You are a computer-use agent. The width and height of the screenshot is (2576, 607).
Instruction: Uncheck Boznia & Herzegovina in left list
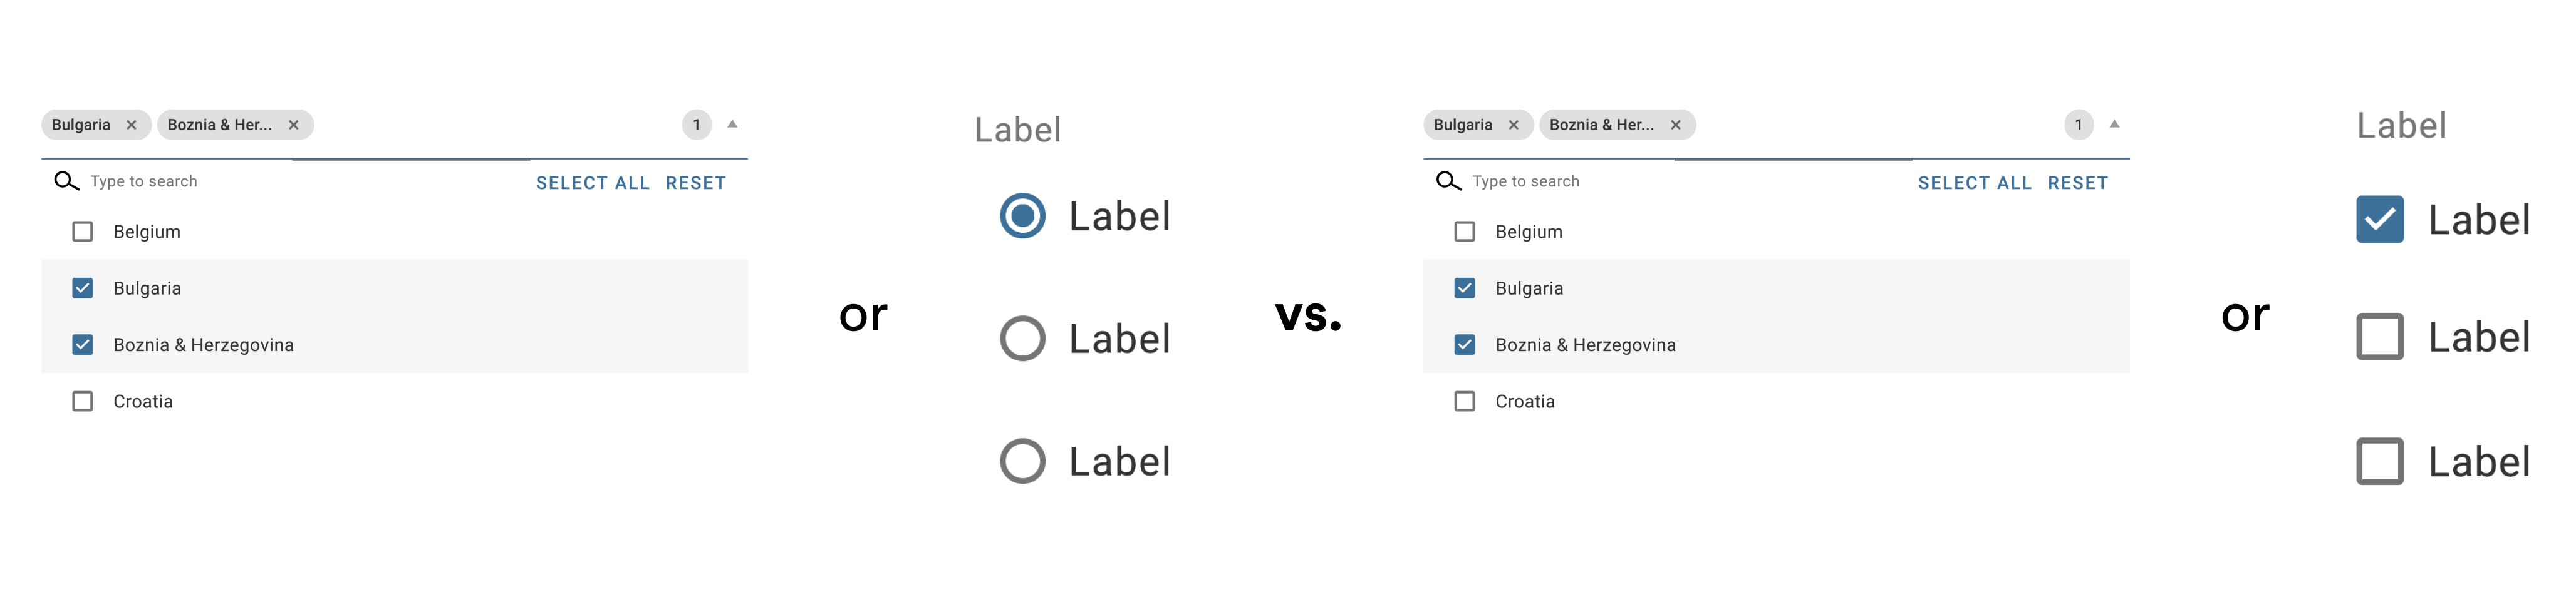(x=83, y=344)
